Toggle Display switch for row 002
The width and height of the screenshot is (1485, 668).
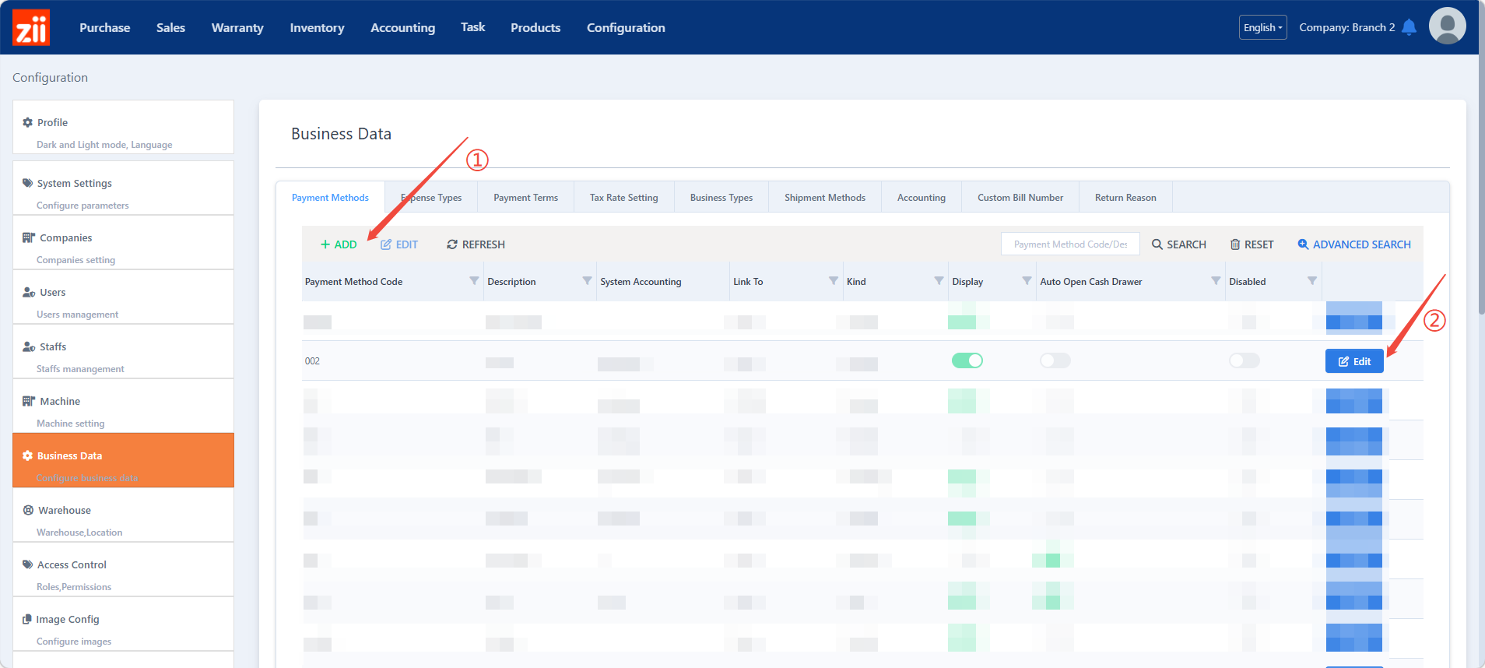click(967, 360)
